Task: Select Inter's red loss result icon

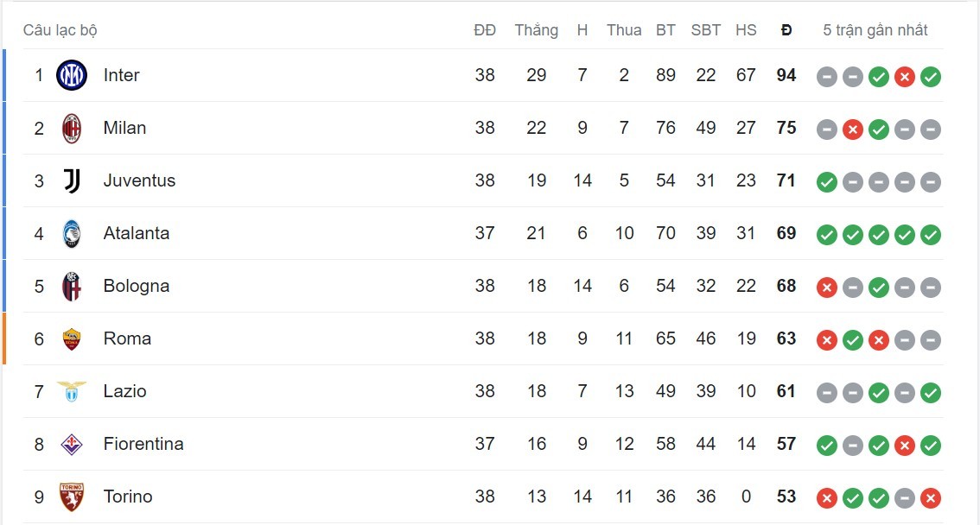Action: [905, 77]
